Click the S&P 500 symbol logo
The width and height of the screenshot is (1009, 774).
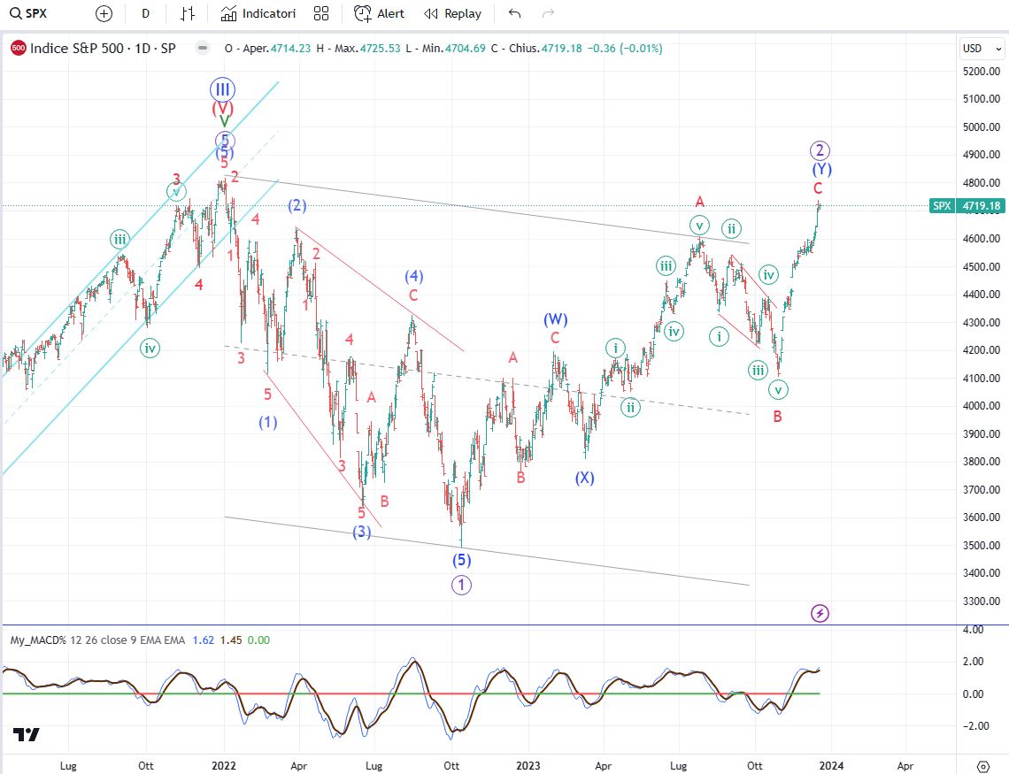tap(18, 49)
